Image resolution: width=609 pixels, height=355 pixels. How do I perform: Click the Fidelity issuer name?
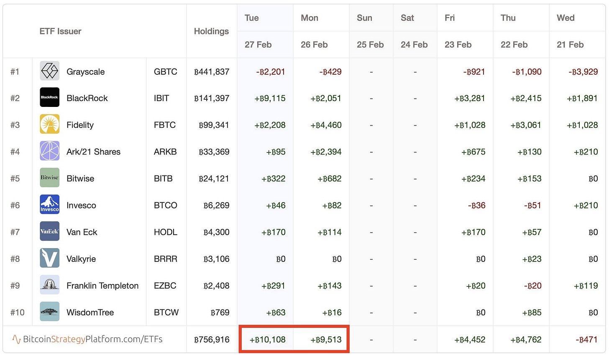coord(80,125)
